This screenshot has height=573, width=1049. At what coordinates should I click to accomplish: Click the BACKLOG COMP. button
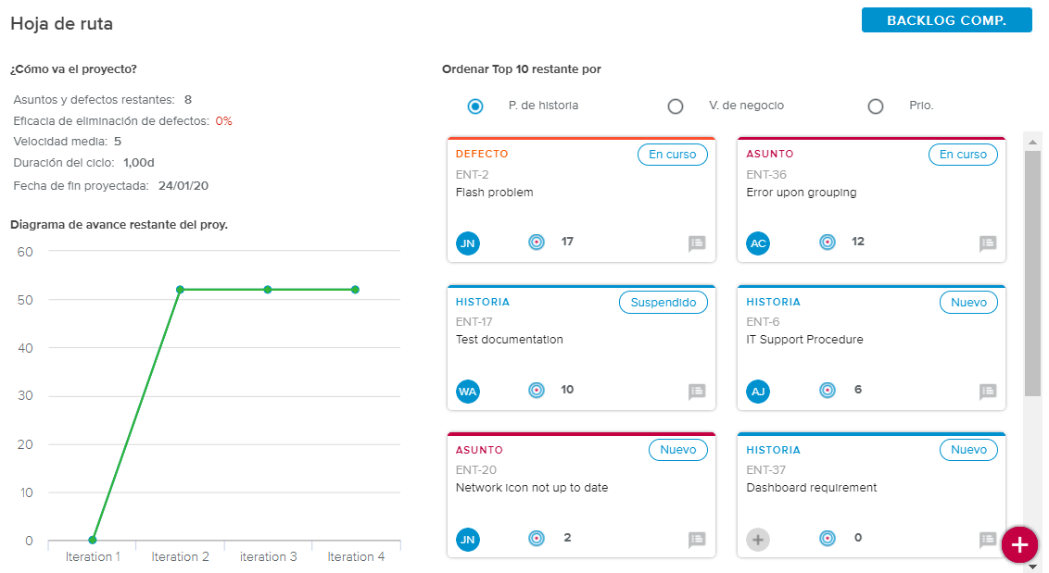(x=946, y=20)
